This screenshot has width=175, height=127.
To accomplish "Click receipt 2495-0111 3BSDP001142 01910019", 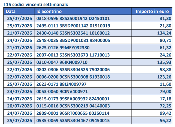I will pyautogui.click(x=73, y=26).
